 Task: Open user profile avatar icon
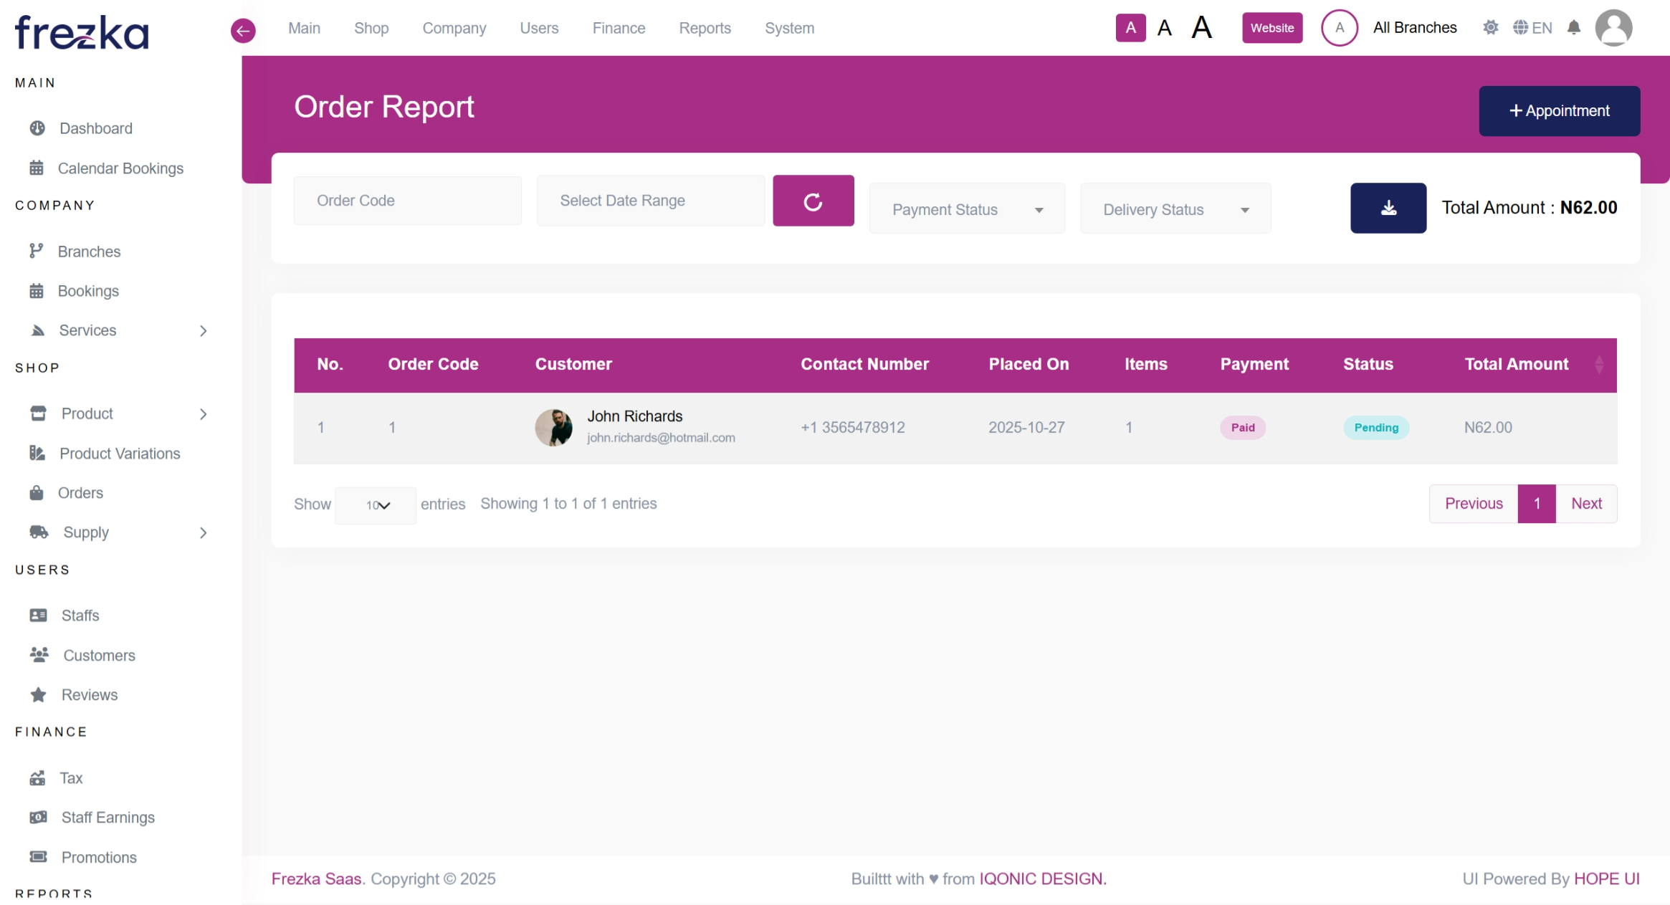[x=1613, y=28]
